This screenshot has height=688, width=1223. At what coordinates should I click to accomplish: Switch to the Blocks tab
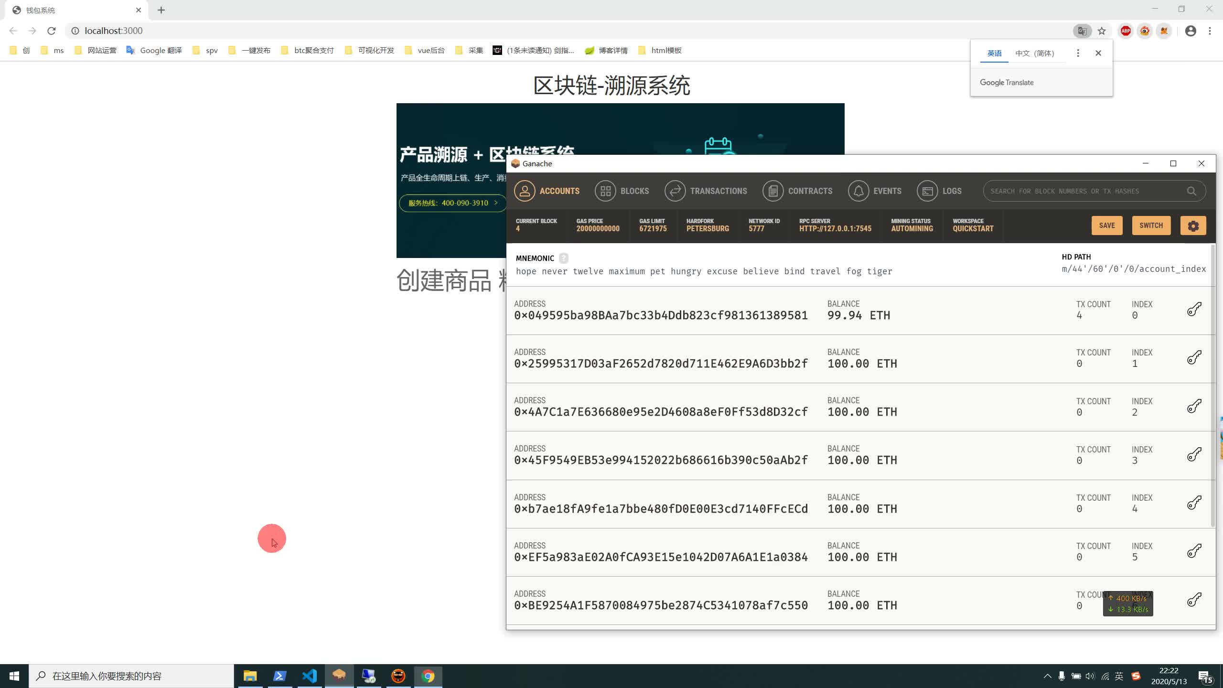tap(622, 191)
